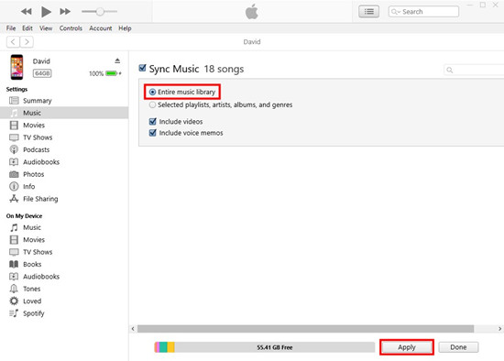The width and height of the screenshot is (504, 361).
Task: Click the music panel search field
Action: 474,70
